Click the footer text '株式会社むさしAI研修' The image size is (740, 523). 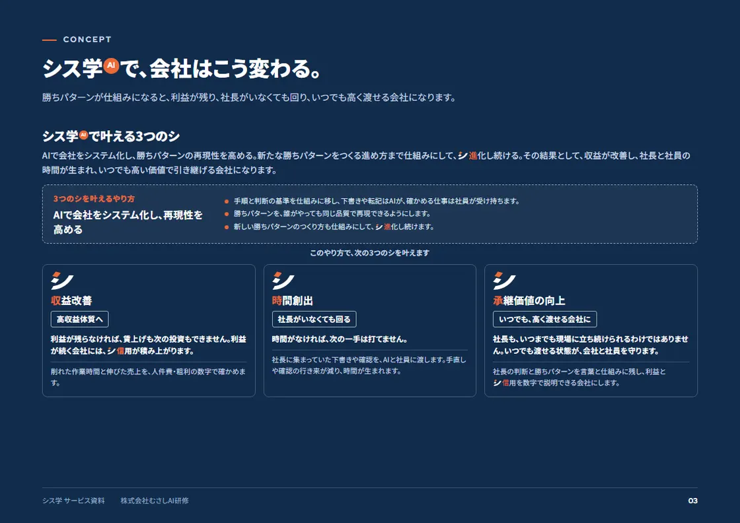pos(155,501)
